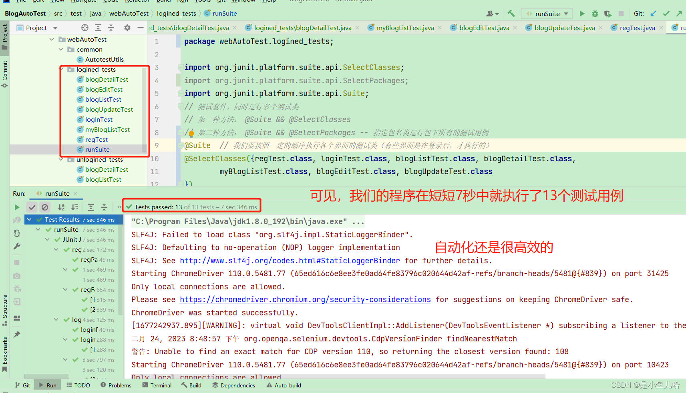Start debugging with the bug icon
This screenshot has height=393, width=686.
595,14
